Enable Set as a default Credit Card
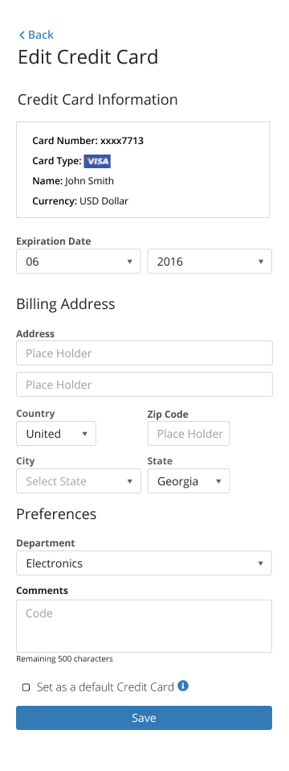Screen dimensions: 289x771 point(26,687)
